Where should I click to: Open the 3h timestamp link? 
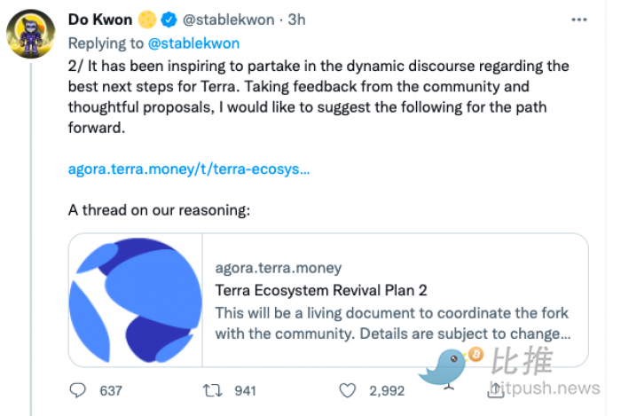296,20
